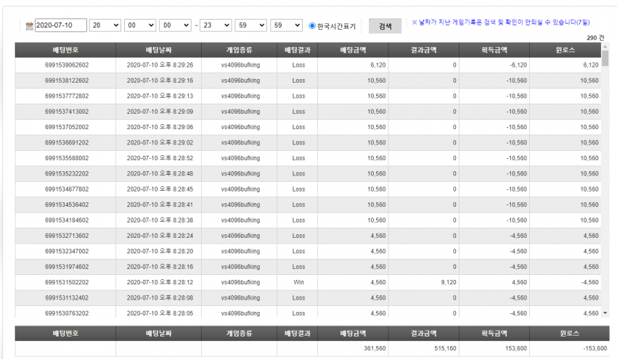Open the end hour dropdown showing 23

pyautogui.click(x=216, y=25)
